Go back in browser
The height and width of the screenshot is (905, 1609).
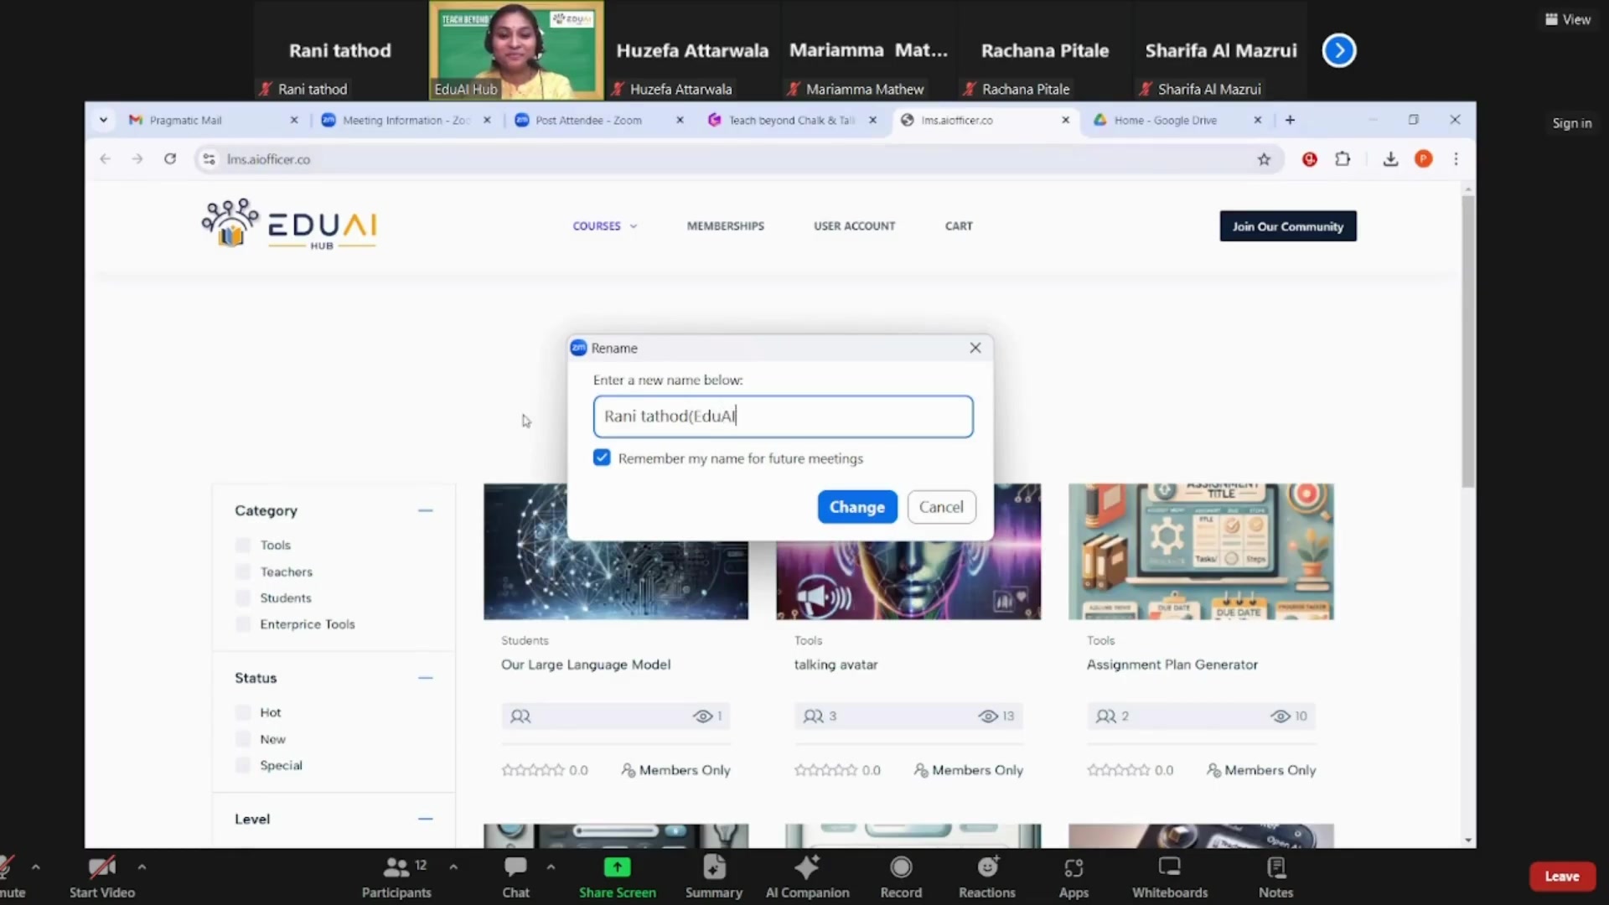(105, 158)
